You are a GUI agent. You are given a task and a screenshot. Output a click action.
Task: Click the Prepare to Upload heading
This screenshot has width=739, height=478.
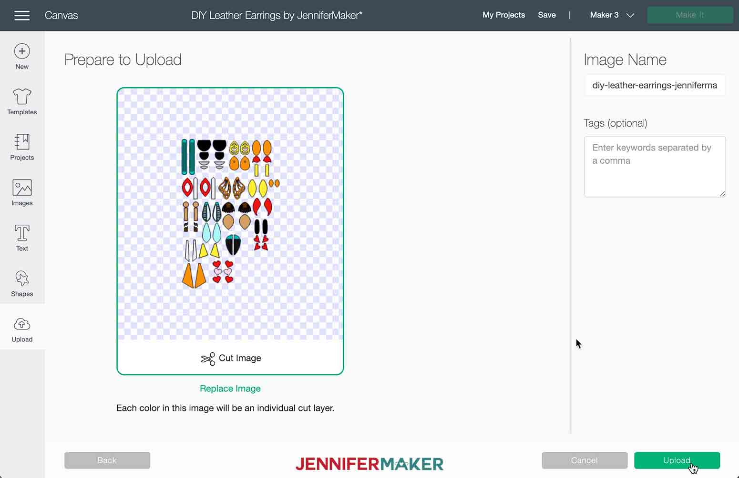123,60
